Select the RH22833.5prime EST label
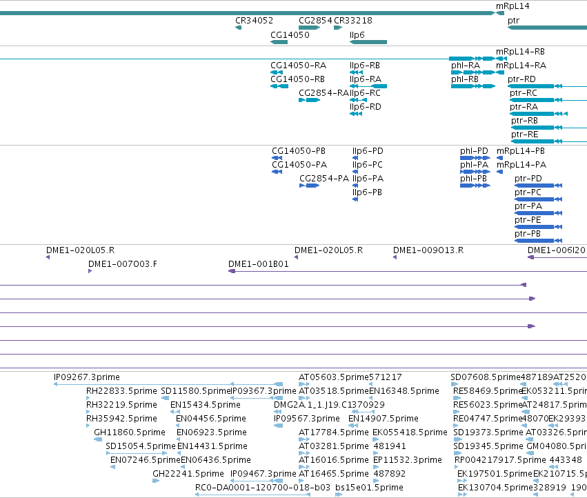Screen dimensions: 587x498 point(121,391)
